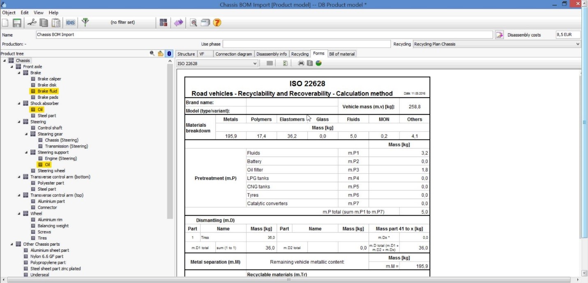Viewport: 588px width, 283px height.
Task: Collapse the Stearing gear node
Action: click(x=27, y=134)
